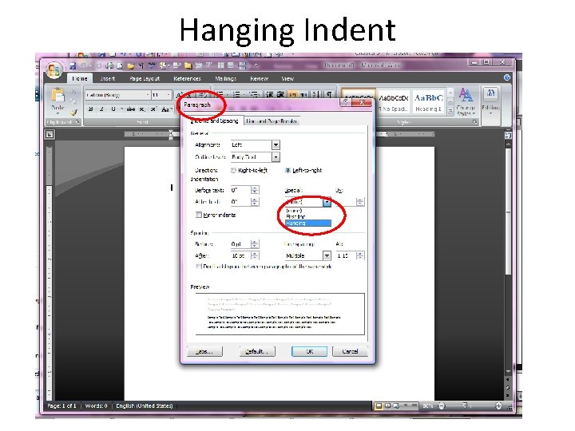Select Print Layout view in status bar
The width and height of the screenshot is (575, 431).
tap(379, 405)
